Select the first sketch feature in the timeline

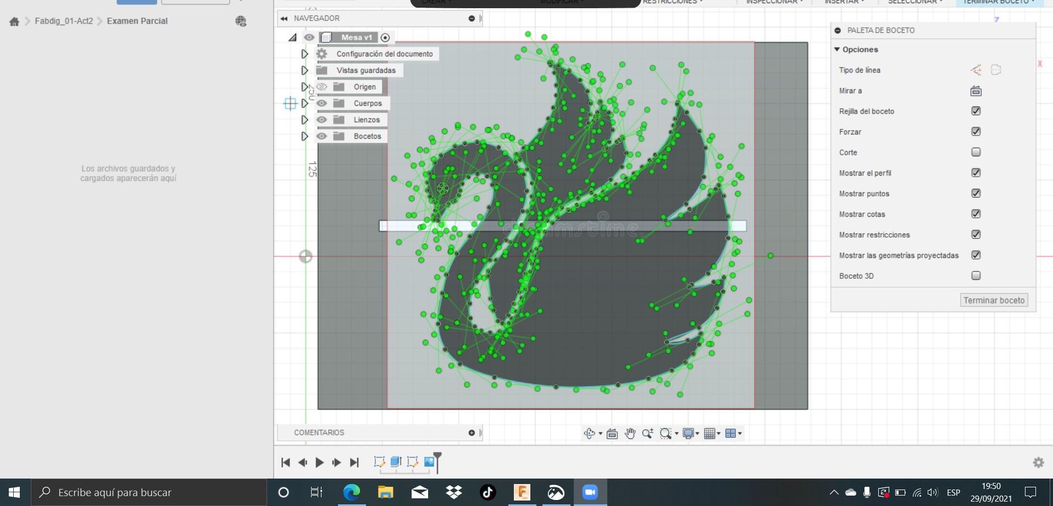tap(379, 462)
